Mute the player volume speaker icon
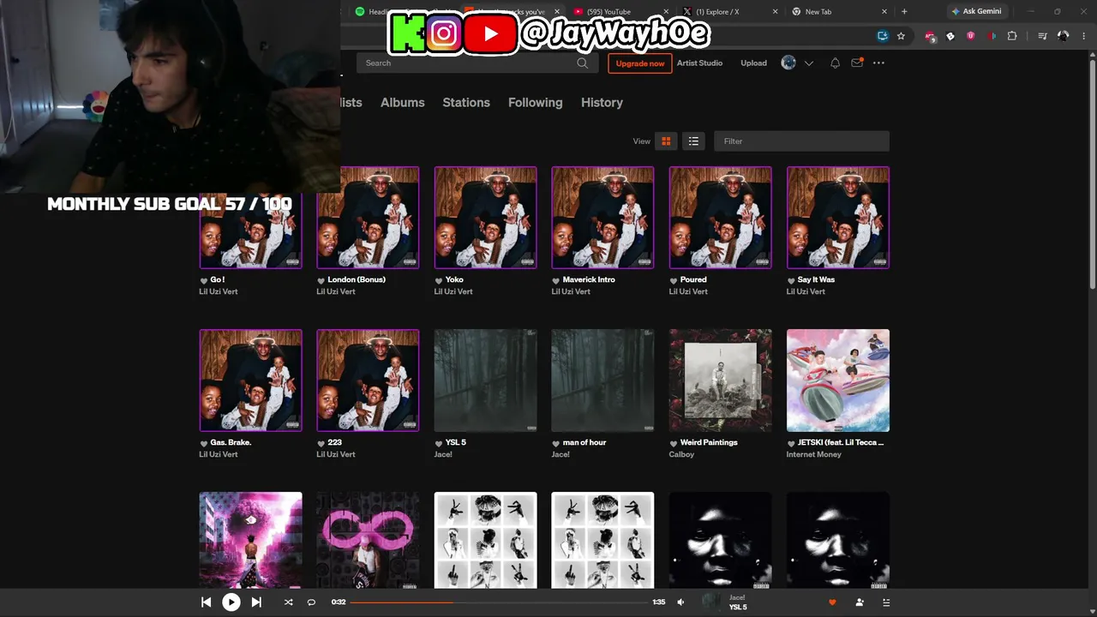 point(680,602)
